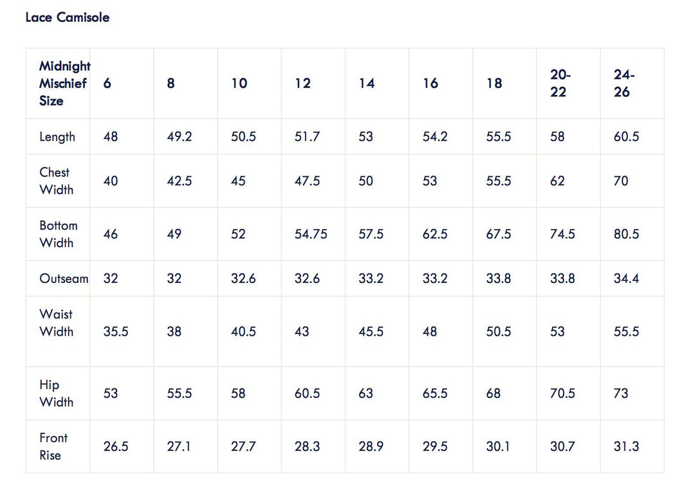
Task: Select the 34.4 outseam value
Action: [x=626, y=279]
